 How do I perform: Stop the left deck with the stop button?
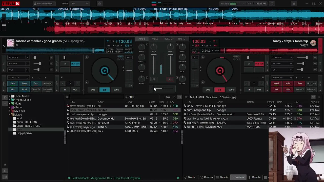[87, 82]
